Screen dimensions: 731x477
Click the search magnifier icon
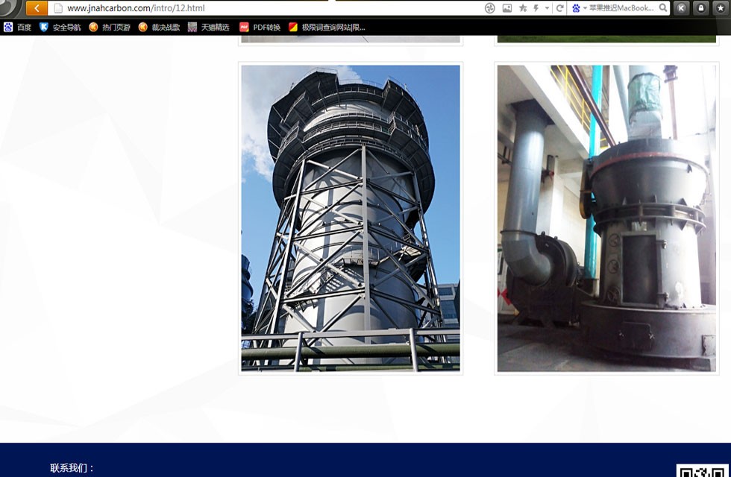click(663, 8)
